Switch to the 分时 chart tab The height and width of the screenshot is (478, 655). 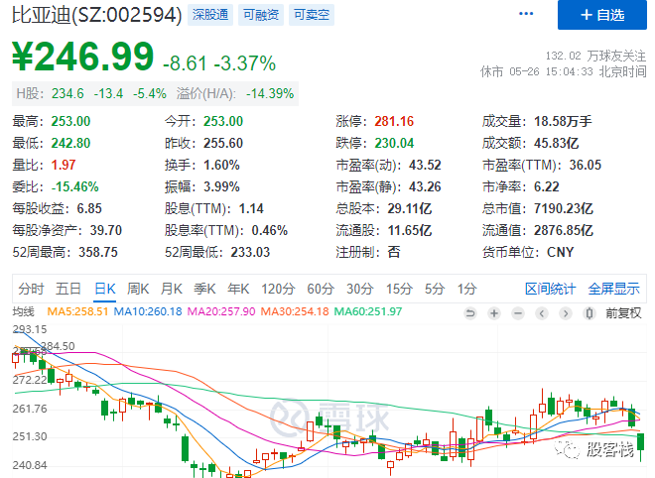[31, 289]
